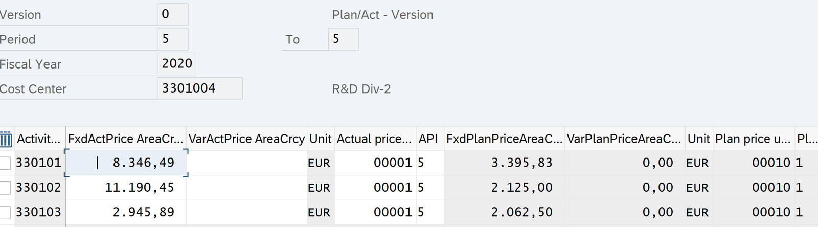This screenshot has height=227, width=818.
Task: Click the FxdActPrice AreaCrcy column header
Action: click(x=125, y=139)
